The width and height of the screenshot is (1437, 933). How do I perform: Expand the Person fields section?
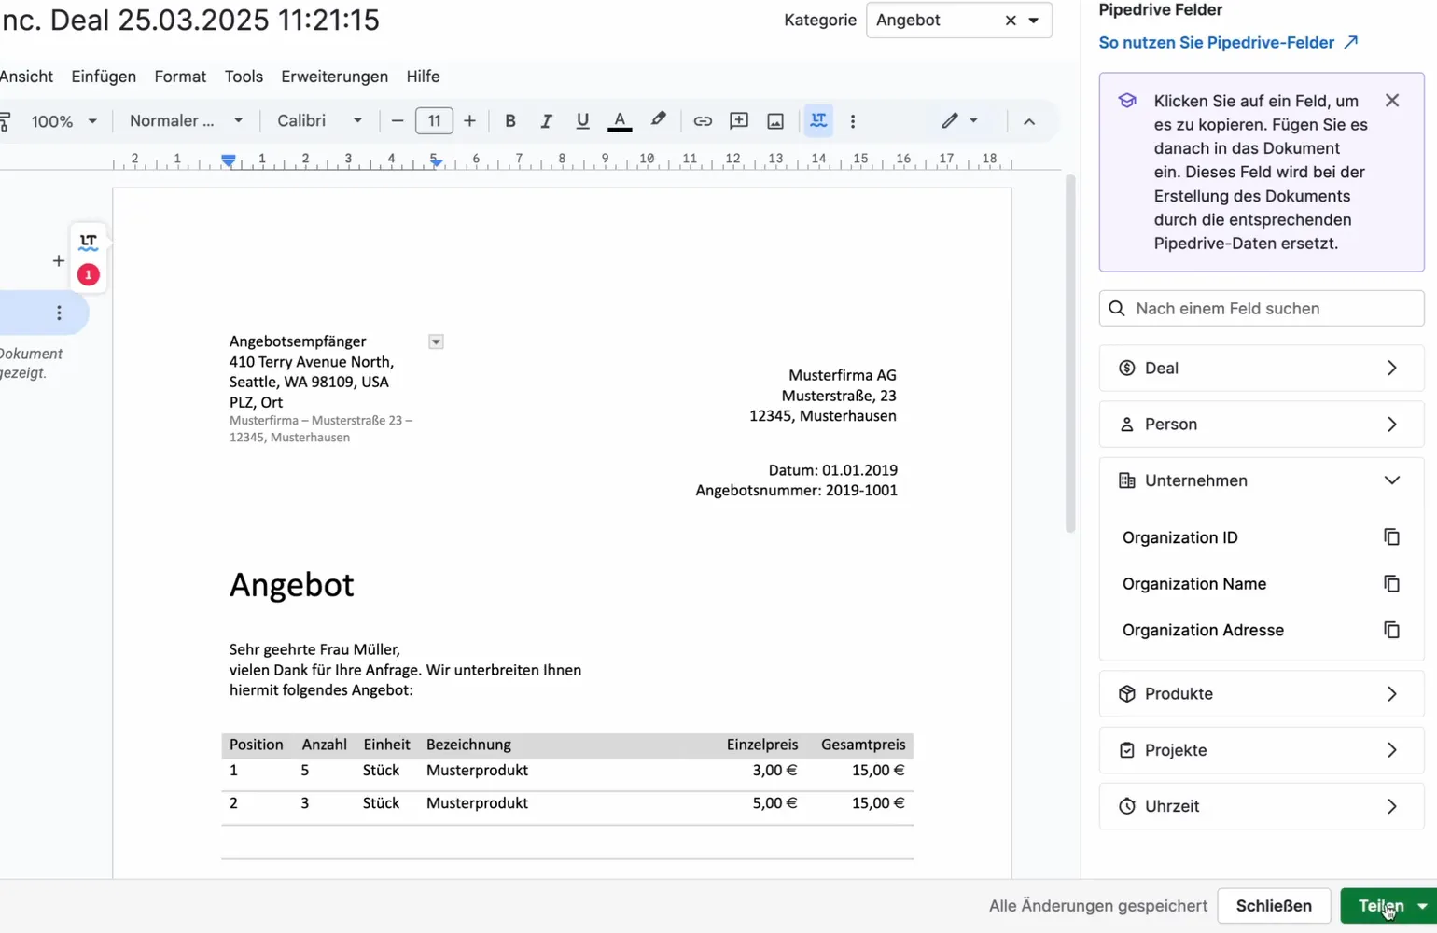pos(1262,425)
